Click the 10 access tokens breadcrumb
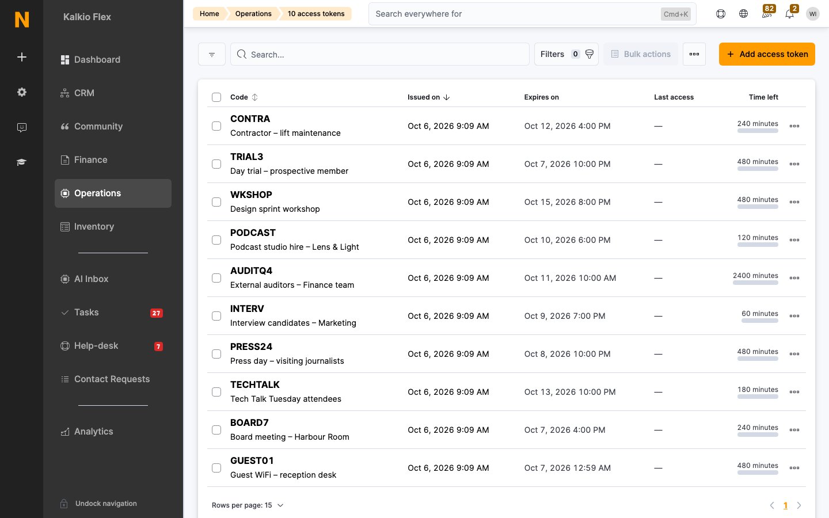Screen dimensions: 829x518 [x=316, y=14]
